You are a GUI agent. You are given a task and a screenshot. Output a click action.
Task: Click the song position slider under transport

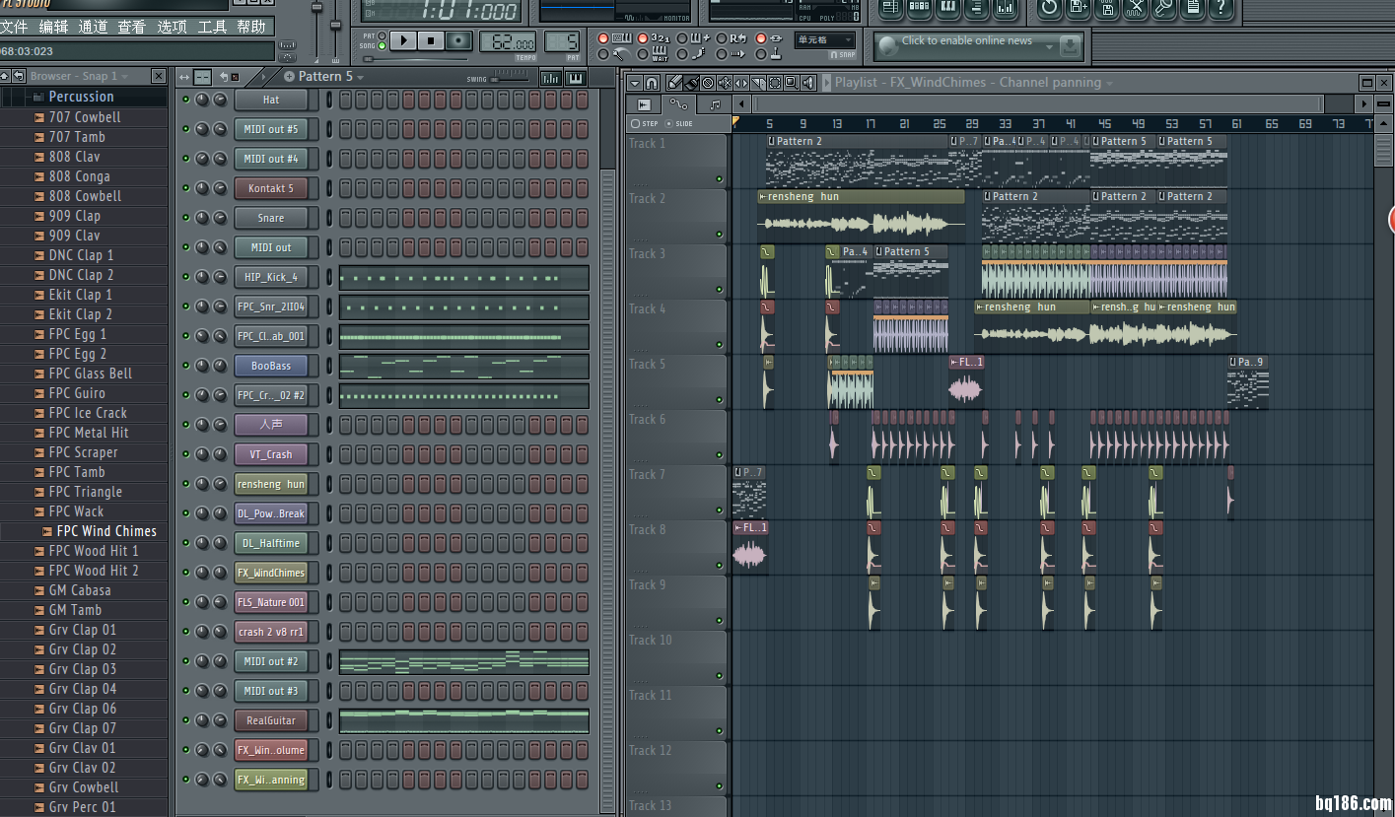coord(415,59)
